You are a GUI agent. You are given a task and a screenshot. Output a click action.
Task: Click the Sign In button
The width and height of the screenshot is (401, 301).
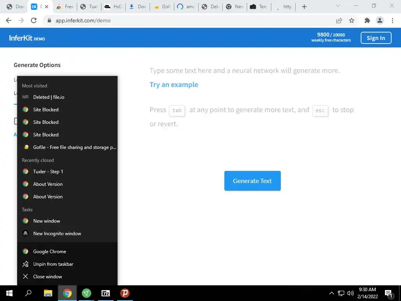376,38
